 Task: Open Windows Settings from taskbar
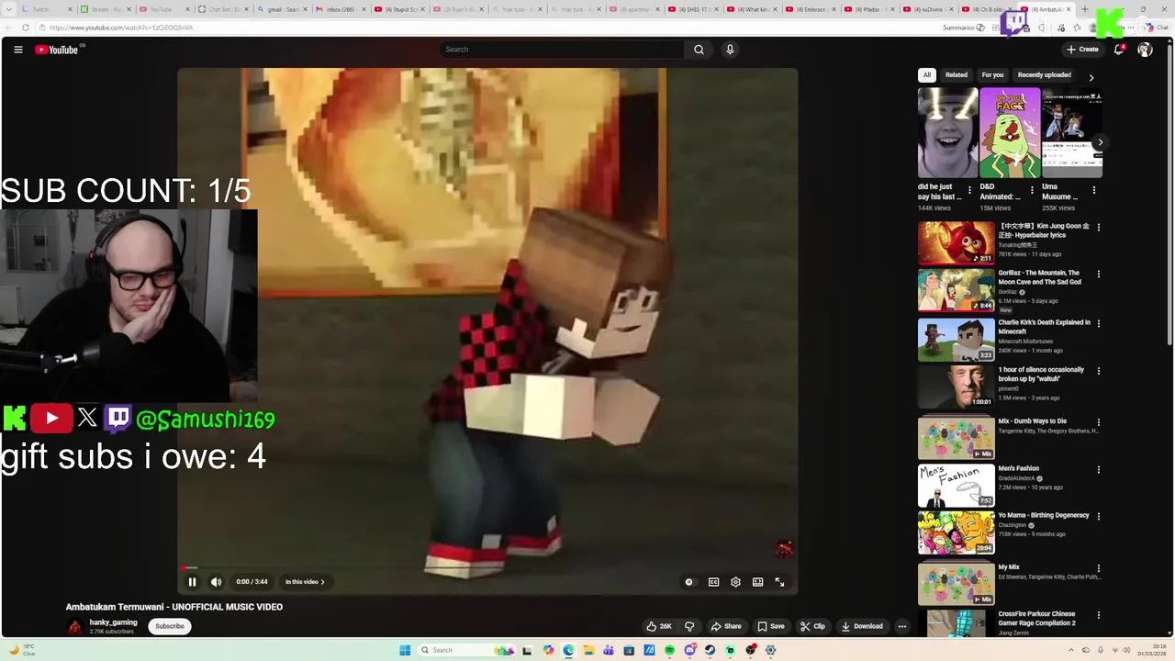tap(770, 650)
